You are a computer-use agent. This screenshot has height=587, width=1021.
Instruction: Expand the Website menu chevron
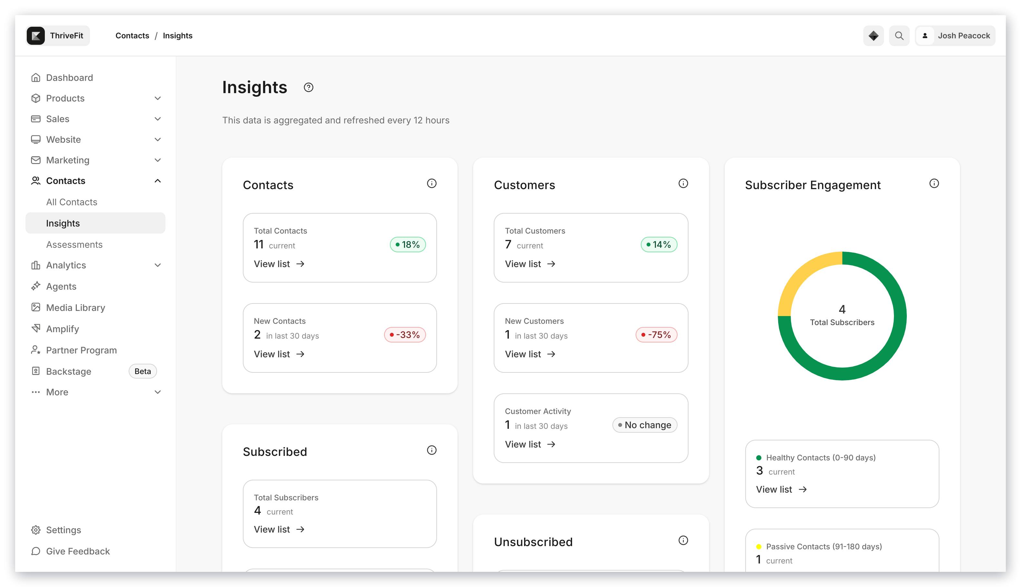(x=157, y=140)
